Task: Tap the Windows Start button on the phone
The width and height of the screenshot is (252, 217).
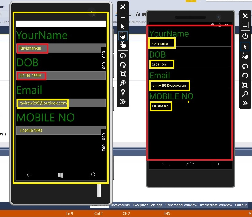Action: (x=60, y=175)
